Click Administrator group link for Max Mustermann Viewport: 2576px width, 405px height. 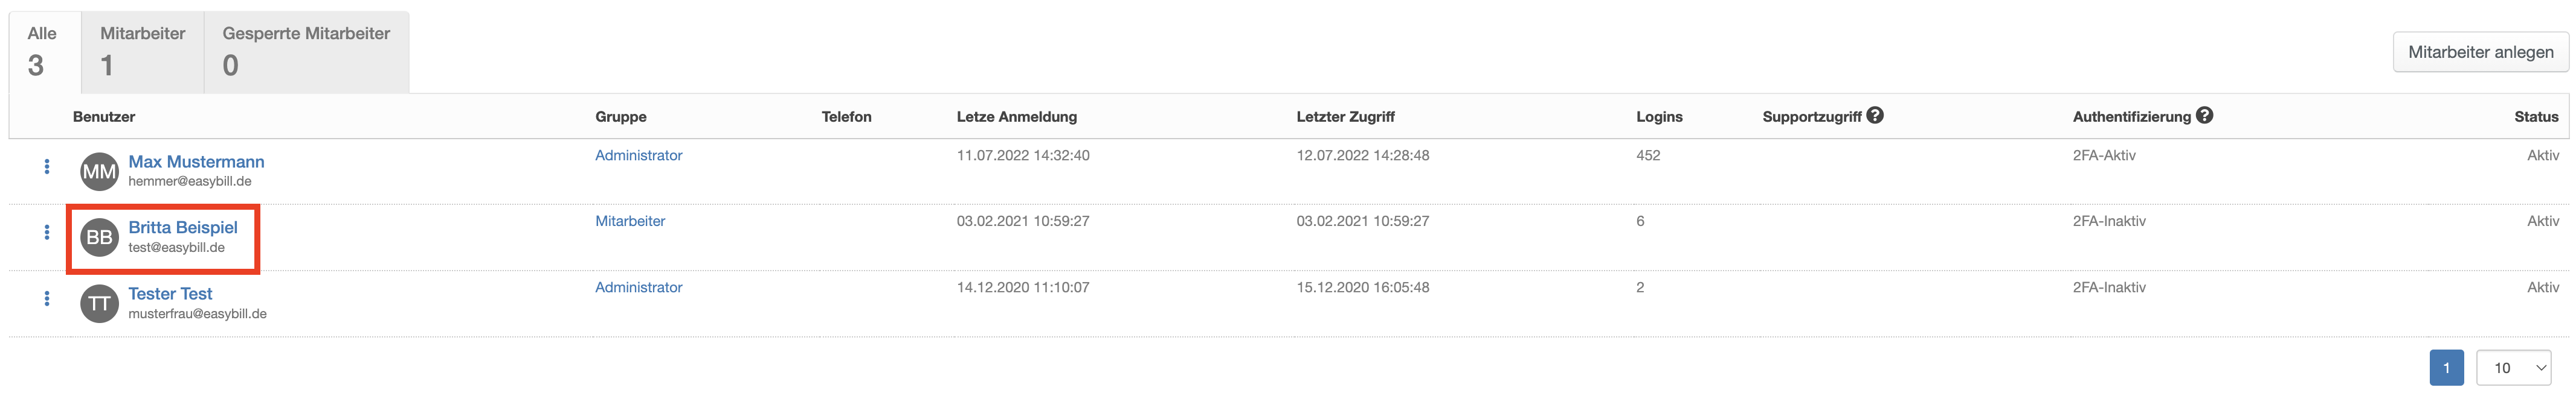(639, 155)
